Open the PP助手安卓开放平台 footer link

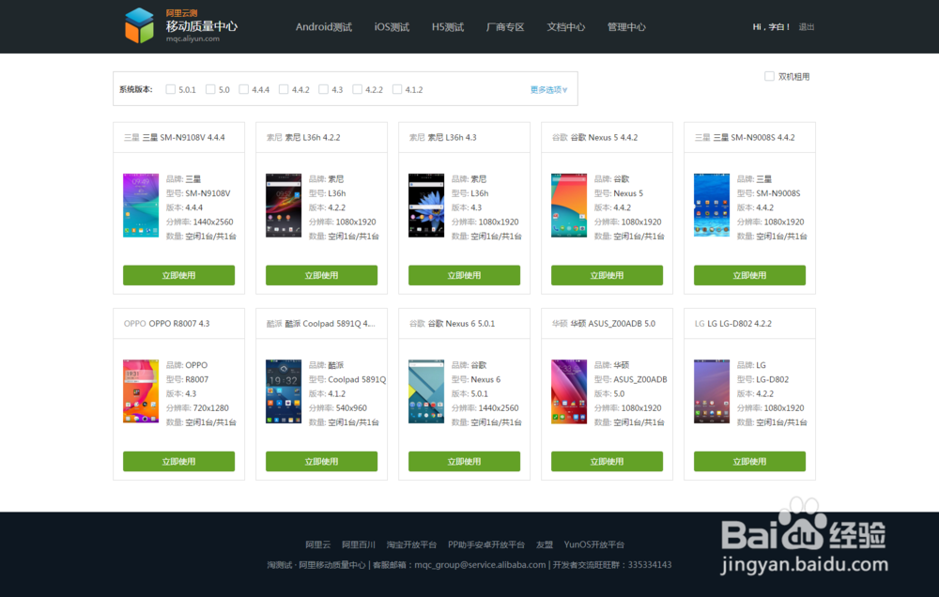click(486, 544)
